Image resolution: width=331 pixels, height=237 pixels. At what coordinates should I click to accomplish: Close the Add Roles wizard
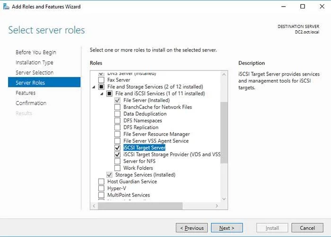(x=322, y=7)
